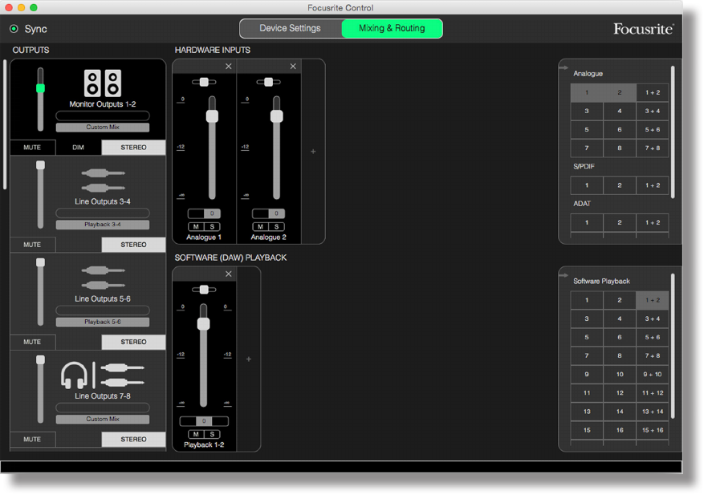Viewport: 704px width, 495px height.
Task: Click the Sync status indicator
Action: tap(14, 29)
